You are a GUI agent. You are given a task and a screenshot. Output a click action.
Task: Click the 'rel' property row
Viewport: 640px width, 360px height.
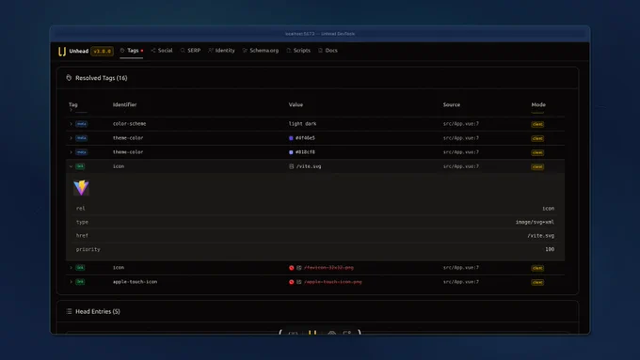315,209
